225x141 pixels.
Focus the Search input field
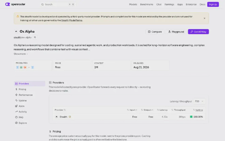pyautogui.click(x=58, y=4)
